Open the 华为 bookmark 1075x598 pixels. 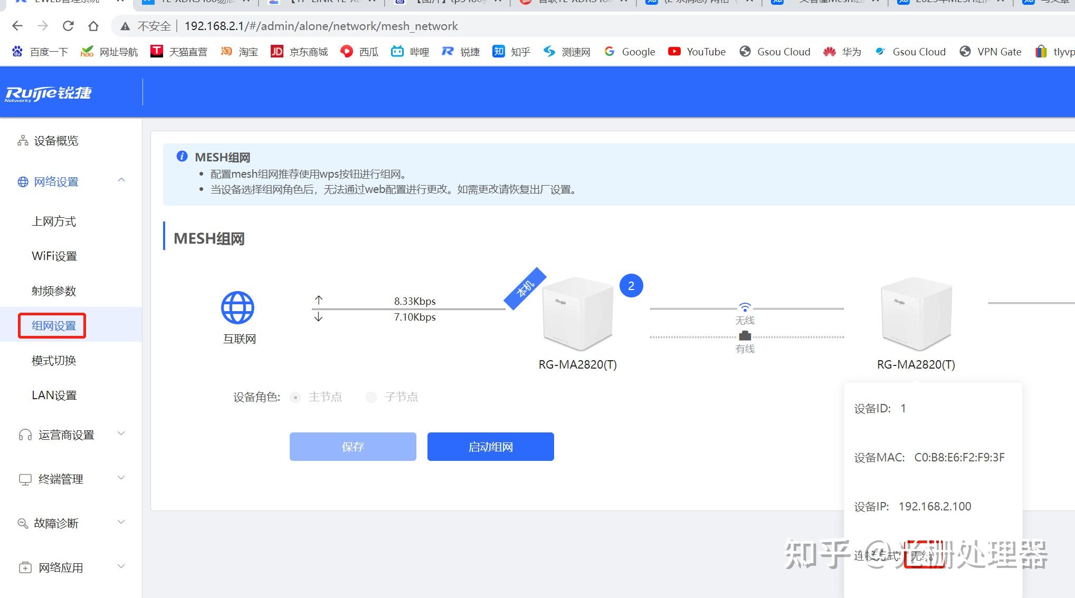(842, 52)
